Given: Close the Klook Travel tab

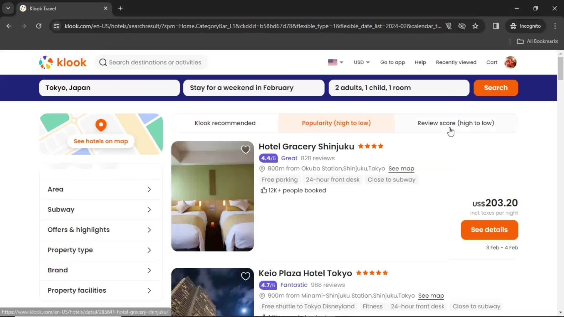Looking at the screenshot, I should pos(105,9).
